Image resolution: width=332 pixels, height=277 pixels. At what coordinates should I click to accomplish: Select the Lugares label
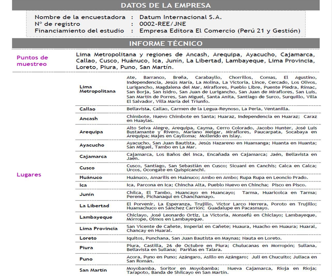coord(29,175)
